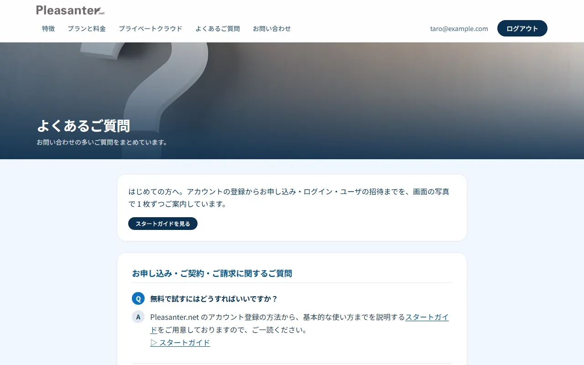Select よくあるご質問 in the navigation
The image size is (584, 365).
point(218,28)
